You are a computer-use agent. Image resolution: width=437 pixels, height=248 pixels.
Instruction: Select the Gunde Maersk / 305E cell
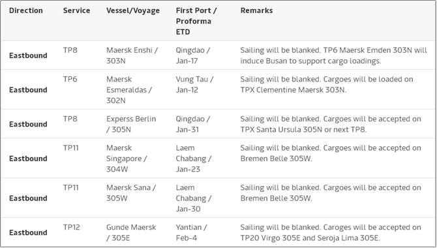[131, 232]
